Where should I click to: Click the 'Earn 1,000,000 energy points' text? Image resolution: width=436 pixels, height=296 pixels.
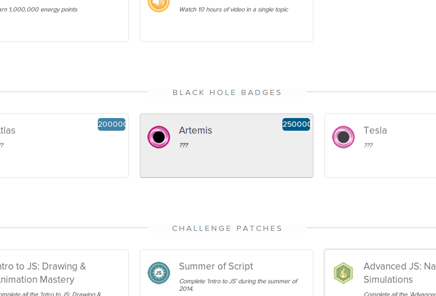(x=38, y=9)
